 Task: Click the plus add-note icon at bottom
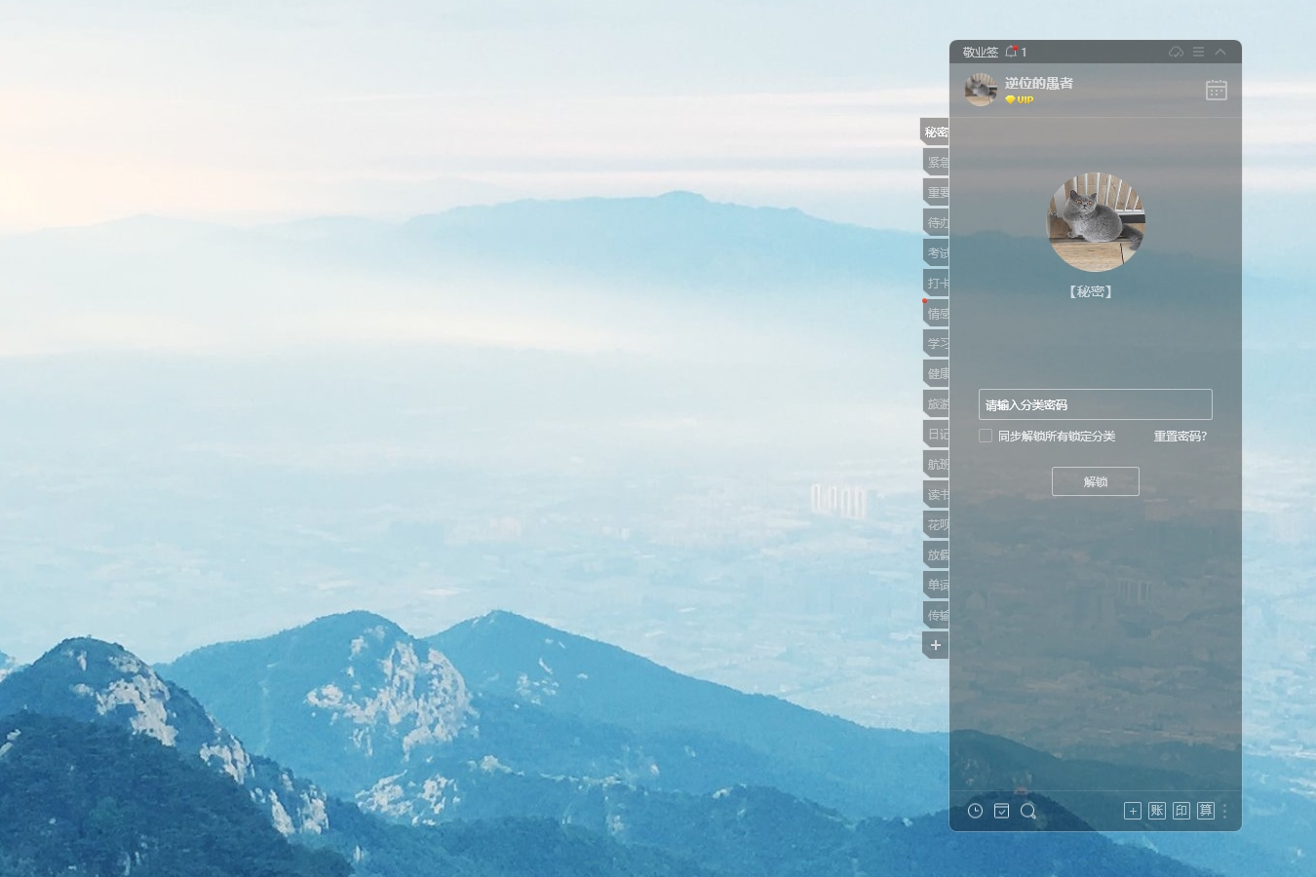[x=1133, y=811]
